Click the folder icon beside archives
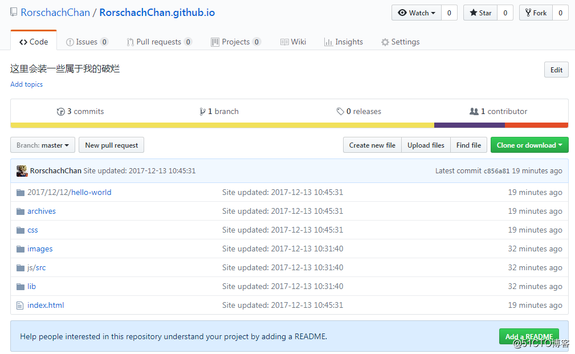 click(x=21, y=211)
